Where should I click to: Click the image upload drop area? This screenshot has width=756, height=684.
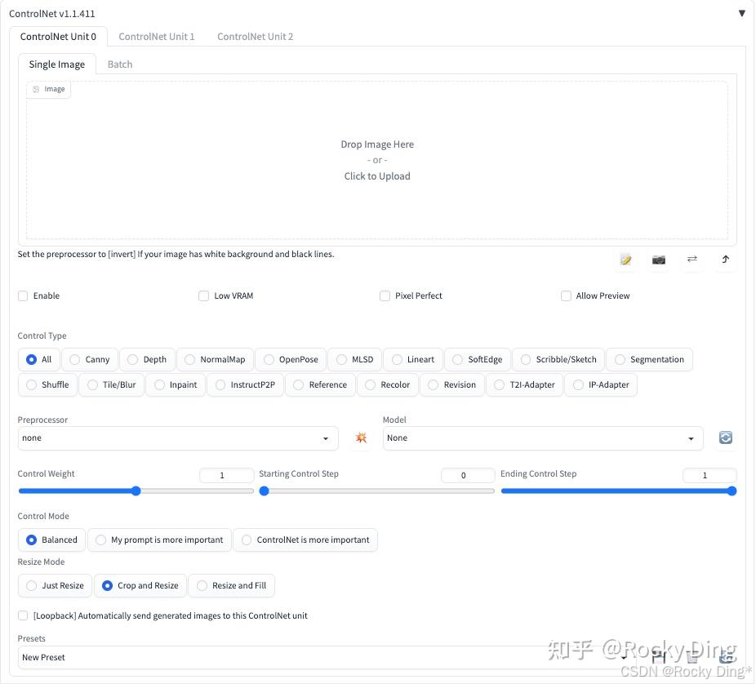(377, 161)
